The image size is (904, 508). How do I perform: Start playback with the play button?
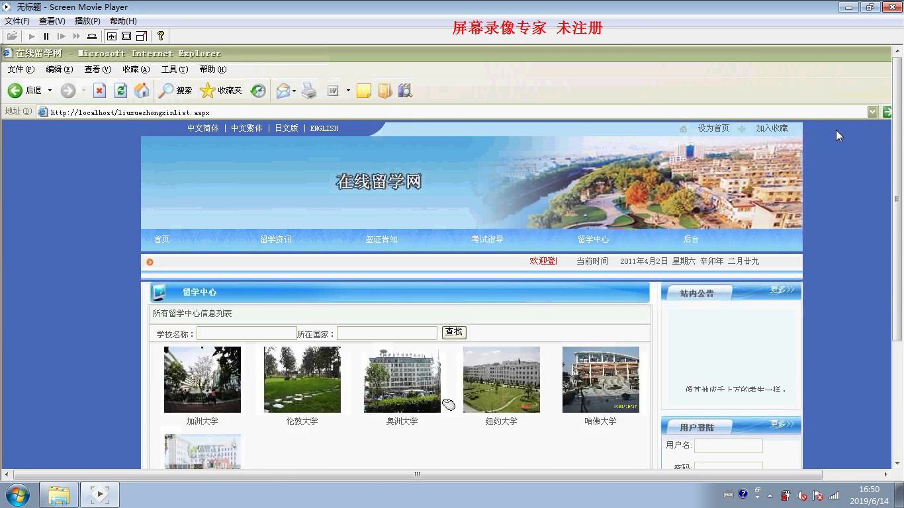tap(31, 36)
